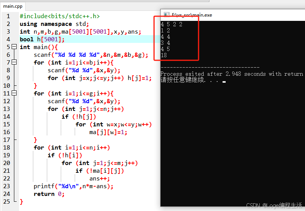
Task: Click the 'for (int j=1;j<=m;j++)' line
Action: pyautogui.click(x=99, y=163)
